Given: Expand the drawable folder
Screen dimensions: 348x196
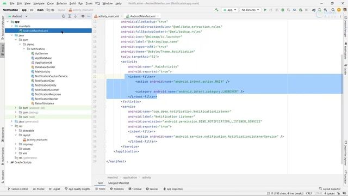Looking at the screenshot, I should [x=16, y=131].
